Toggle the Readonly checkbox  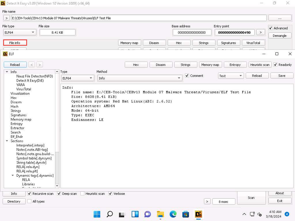click(x=275, y=65)
